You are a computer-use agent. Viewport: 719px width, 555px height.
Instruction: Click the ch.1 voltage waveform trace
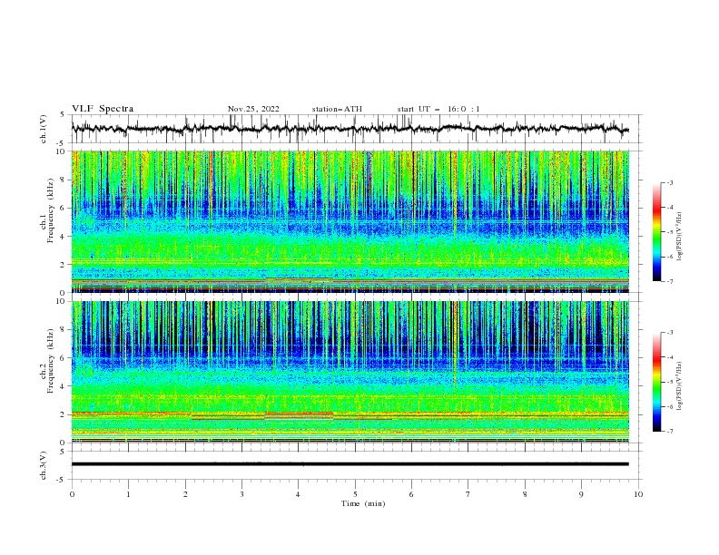350,129
